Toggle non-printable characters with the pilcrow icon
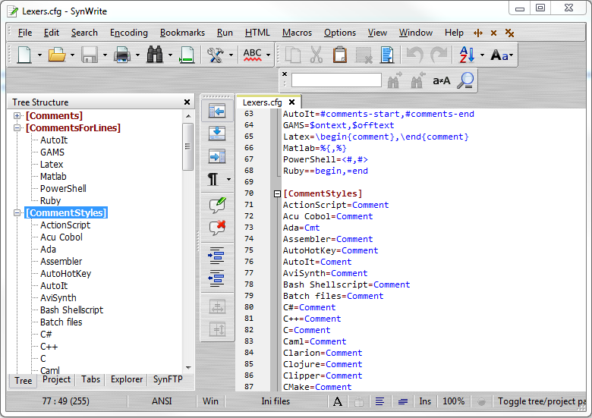 click(214, 180)
